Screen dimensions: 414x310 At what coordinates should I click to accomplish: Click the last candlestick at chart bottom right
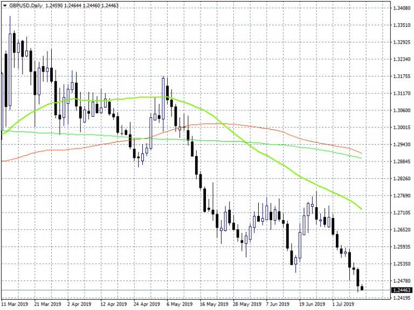pyautogui.click(x=362, y=288)
